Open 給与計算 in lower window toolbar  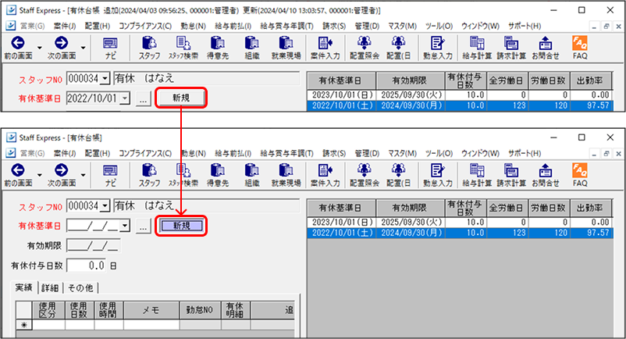click(477, 175)
